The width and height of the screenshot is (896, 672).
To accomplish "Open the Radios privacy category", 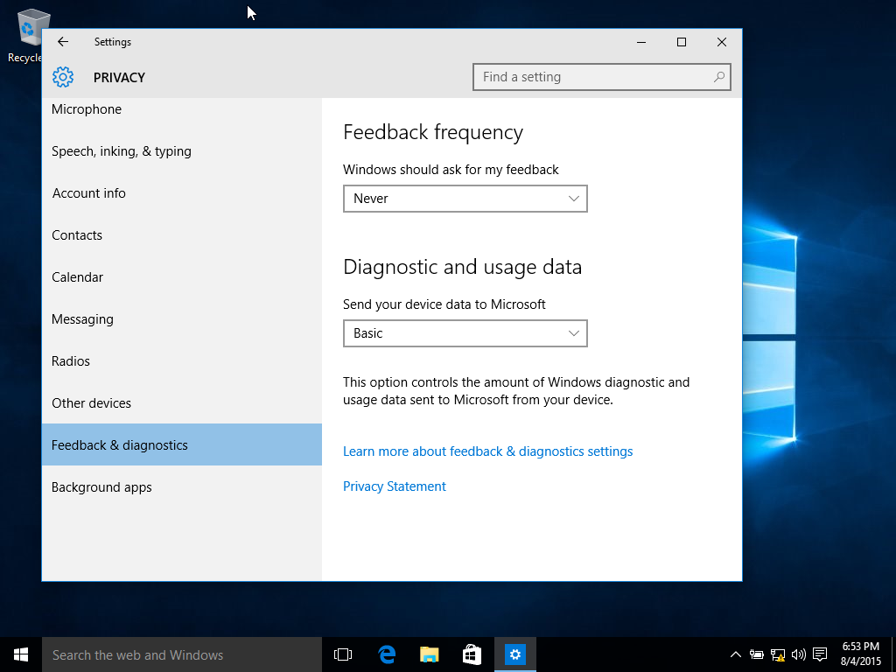I will pos(182,361).
